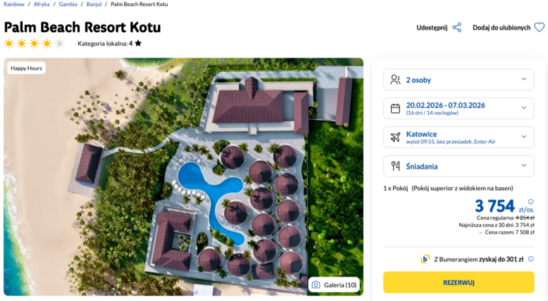Click the share icon next to Udostępnij
Screen dimensions: 548x301
(457, 27)
